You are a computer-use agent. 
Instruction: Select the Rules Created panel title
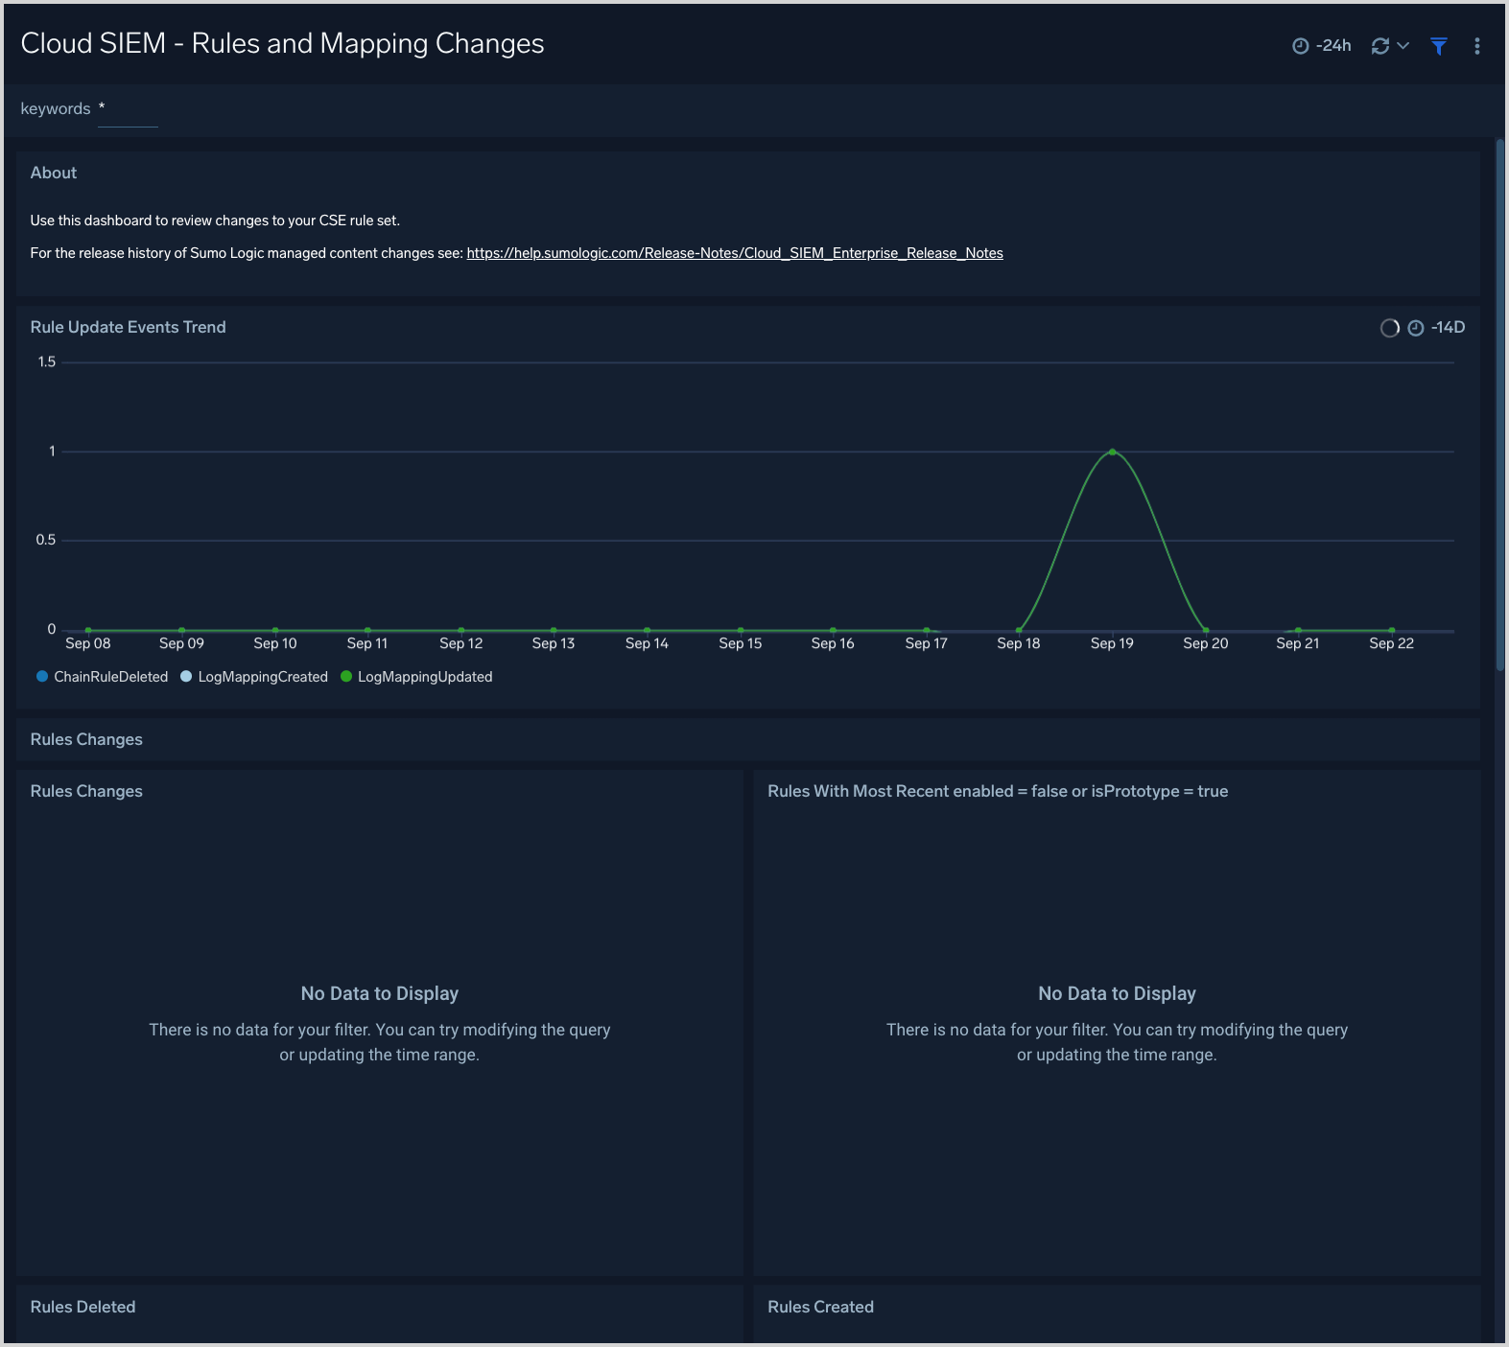pos(820,1307)
